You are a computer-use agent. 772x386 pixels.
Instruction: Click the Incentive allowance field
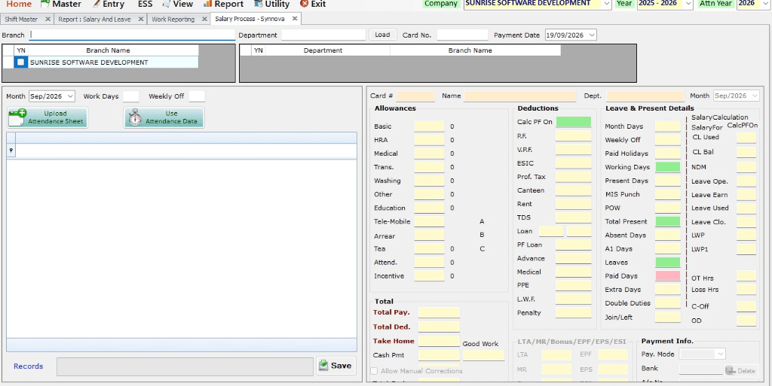point(429,276)
